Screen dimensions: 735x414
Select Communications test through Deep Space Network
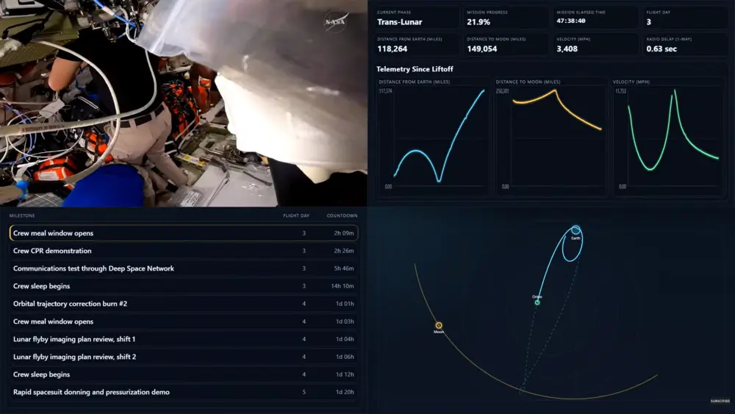184,268
